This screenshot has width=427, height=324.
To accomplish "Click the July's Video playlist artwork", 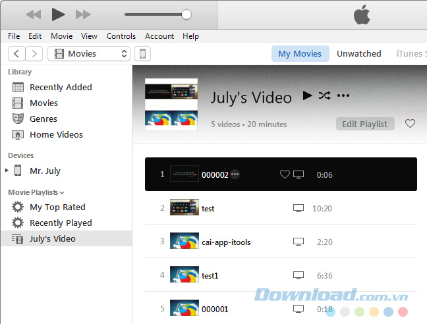I will (171, 105).
